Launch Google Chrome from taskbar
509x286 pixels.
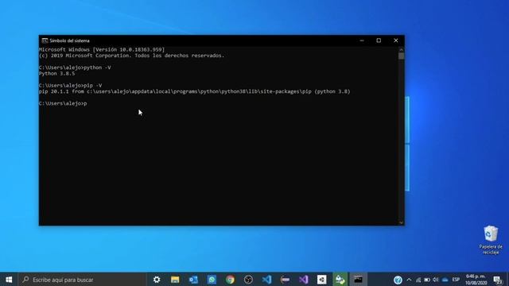[x=230, y=280]
